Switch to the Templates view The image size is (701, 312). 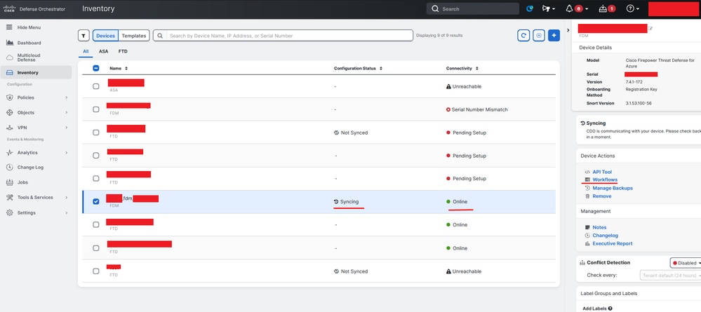[x=134, y=36]
